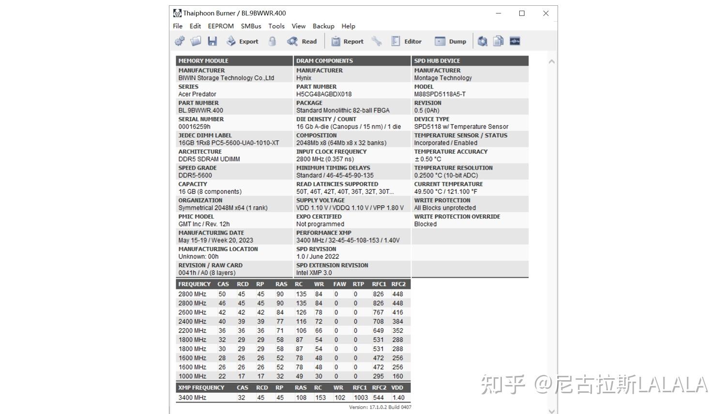The width and height of the screenshot is (726, 414).
Task: Click the gear settings icon in the toolbar
Action: tap(180, 42)
